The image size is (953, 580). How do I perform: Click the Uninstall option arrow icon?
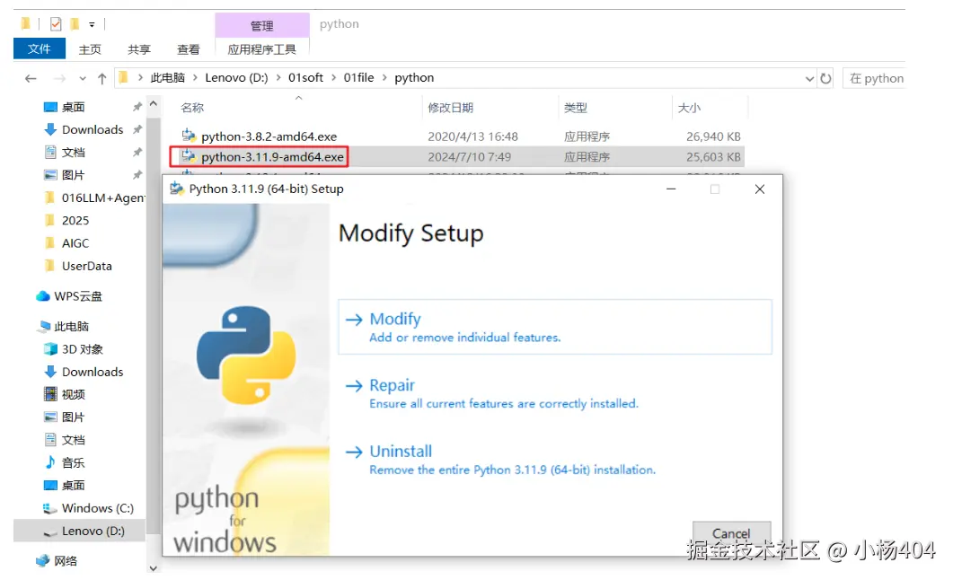(354, 452)
